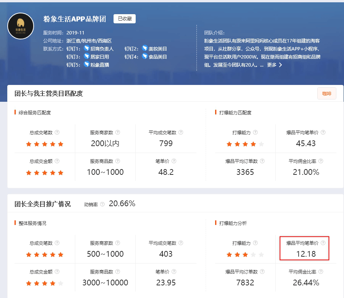Open DingTalk chat icon for 食品类目
The width and height of the screenshot is (344, 298).
coord(144,57)
